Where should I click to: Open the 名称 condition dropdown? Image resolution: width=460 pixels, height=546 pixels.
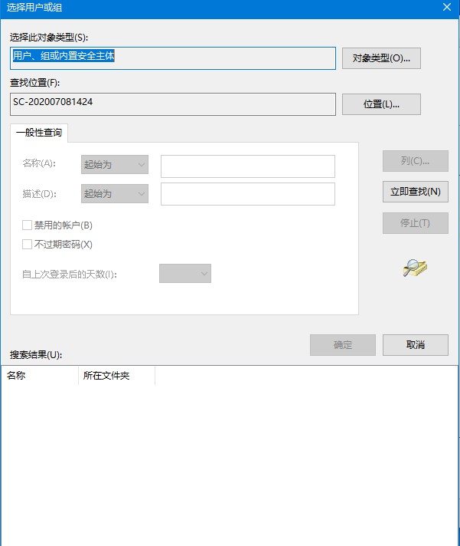pyautogui.click(x=115, y=165)
